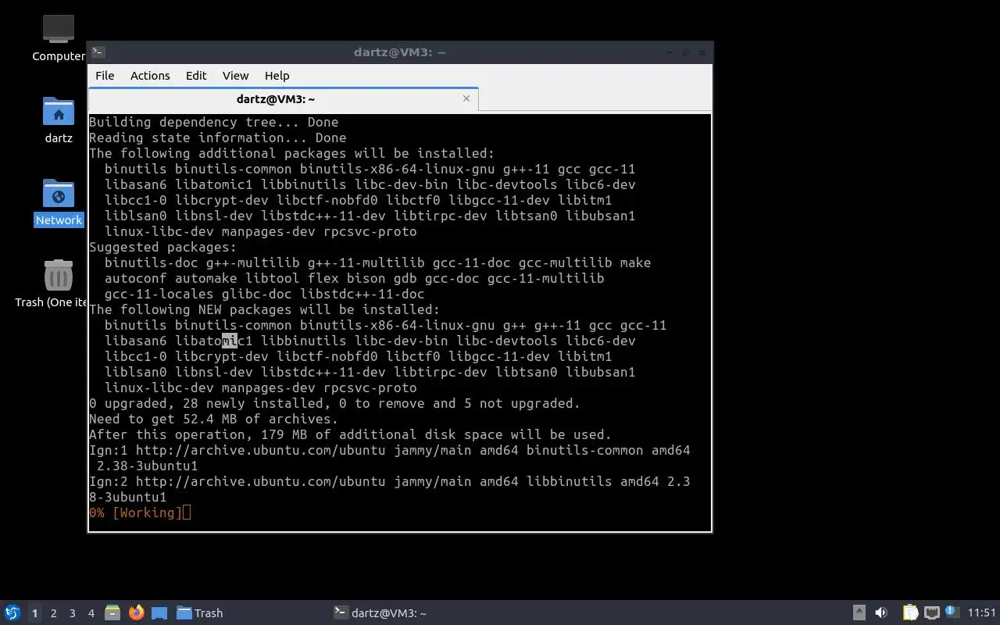Switch to virtual desktop 4
This screenshot has width=1000, height=625.
pyautogui.click(x=91, y=613)
